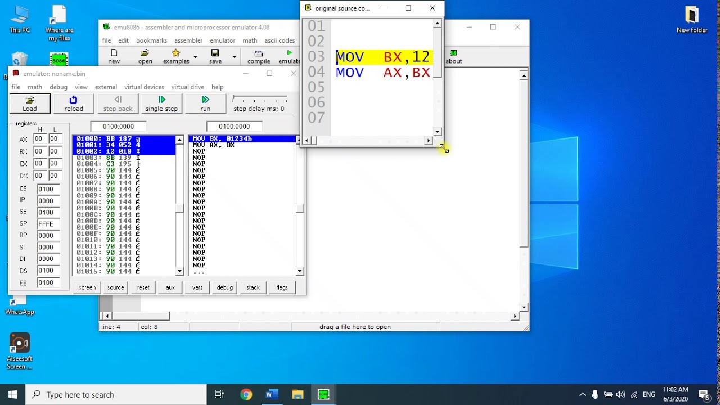Viewport: 720px width, 405px height.
Task: Open the virtual drive menu
Action: pos(188,87)
